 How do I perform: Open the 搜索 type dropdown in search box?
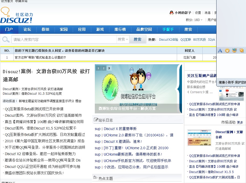[x=123, y=39]
